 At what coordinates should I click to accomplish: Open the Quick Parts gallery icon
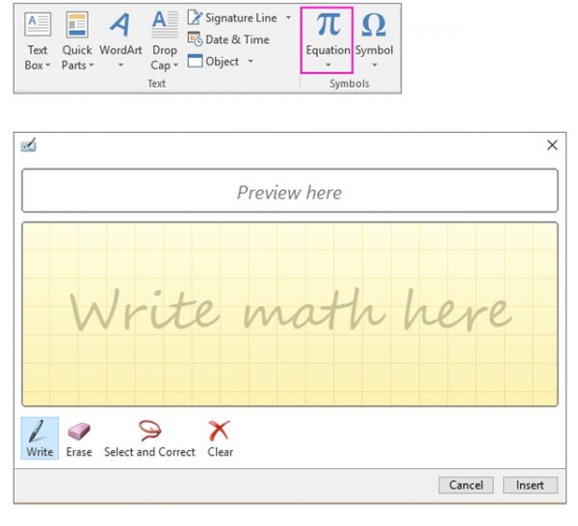(77, 25)
